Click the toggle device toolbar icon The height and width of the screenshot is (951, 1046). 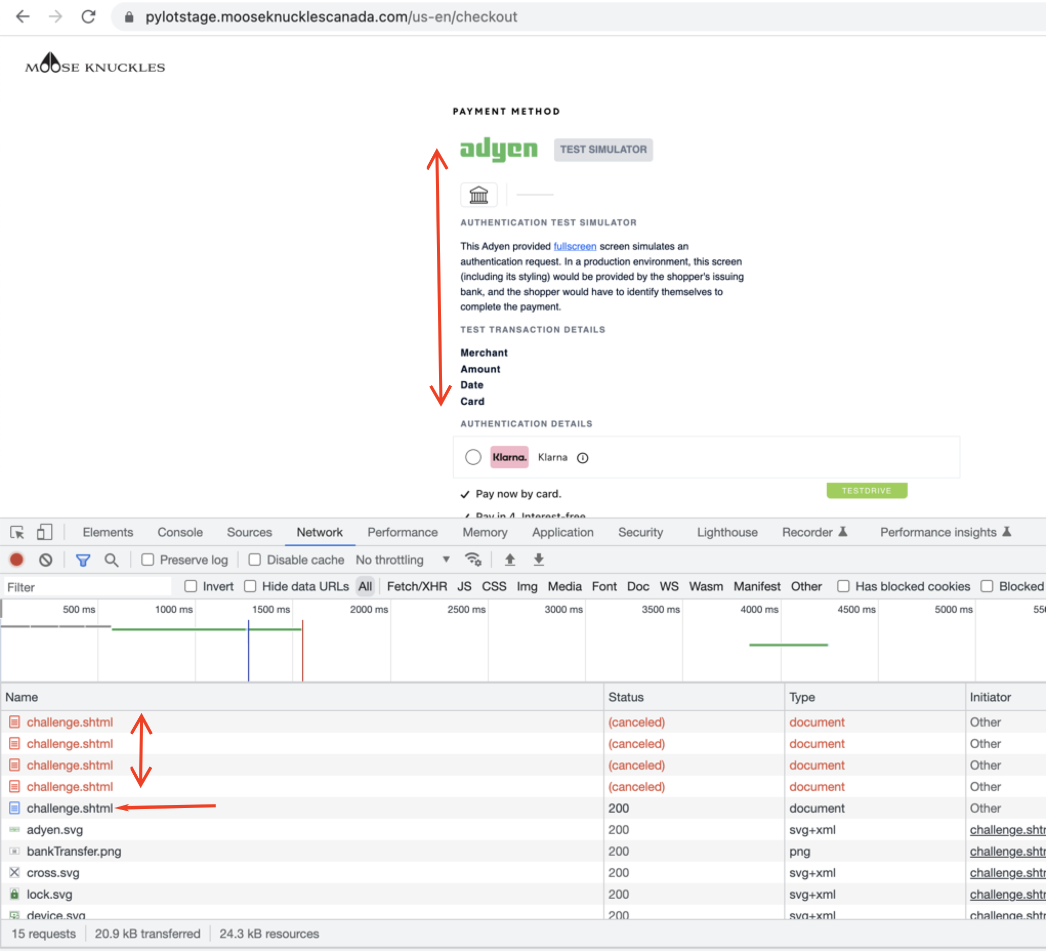pyautogui.click(x=44, y=532)
